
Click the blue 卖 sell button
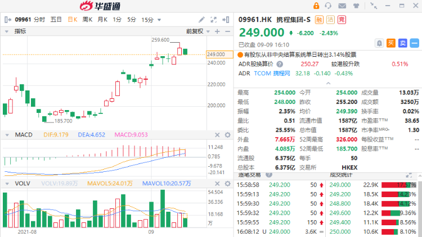pyautogui.click(x=403, y=43)
